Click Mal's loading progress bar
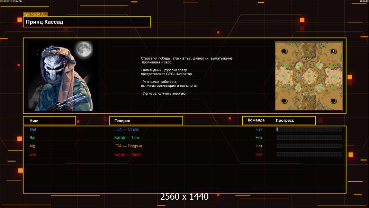This screenshot has width=369, height=208. pyautogui.click(x=309, y=129)
